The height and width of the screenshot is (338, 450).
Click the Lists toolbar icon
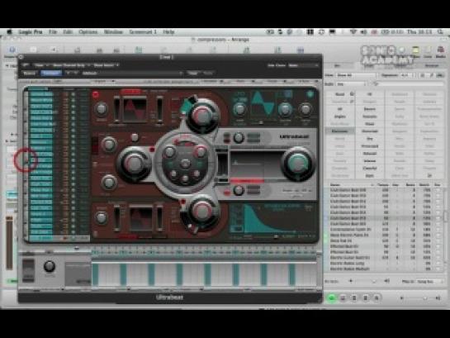click(428, 52)
